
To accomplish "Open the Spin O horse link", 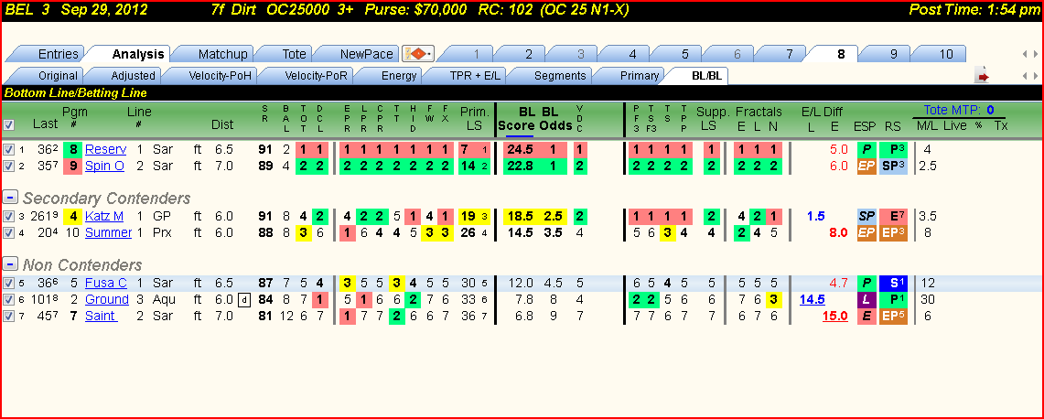I will coord(104,166).
